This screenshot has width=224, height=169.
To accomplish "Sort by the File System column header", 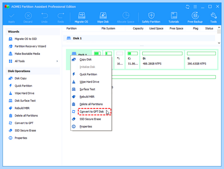I will [108, 28].
